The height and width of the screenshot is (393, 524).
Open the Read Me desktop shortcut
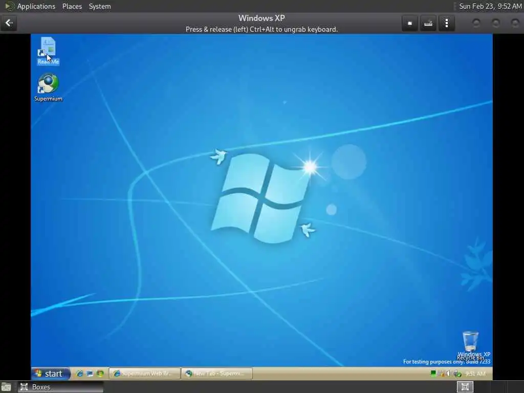(48, 51)
